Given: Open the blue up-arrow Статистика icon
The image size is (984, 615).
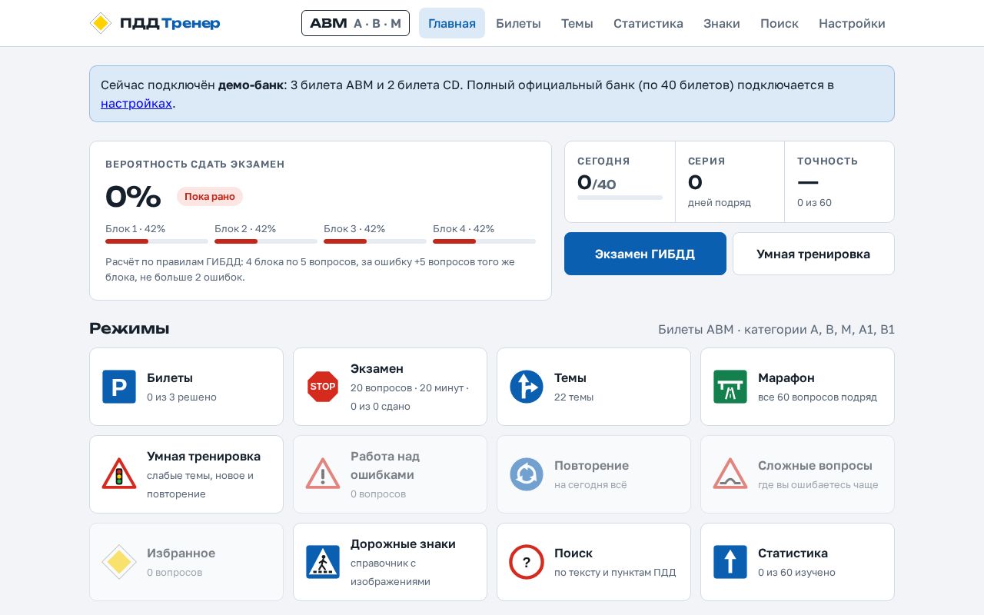Looking at the screenshot, I should coord(730,562).
